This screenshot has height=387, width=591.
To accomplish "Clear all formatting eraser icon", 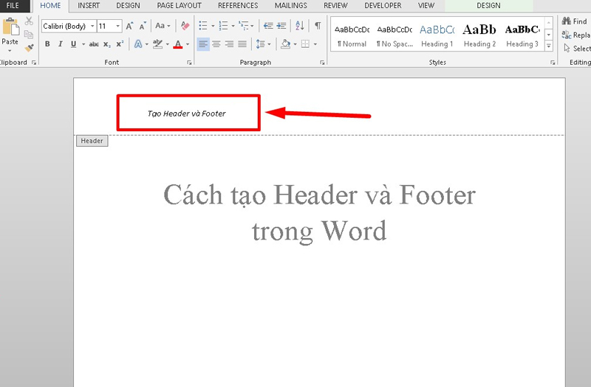I will 185,26.
